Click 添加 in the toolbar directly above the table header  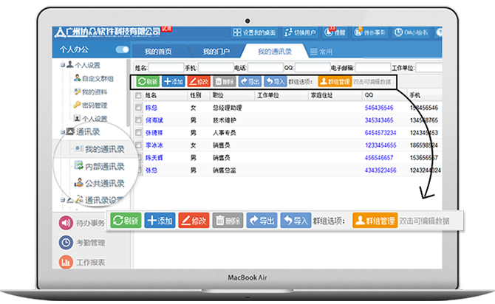click(174, 81)
